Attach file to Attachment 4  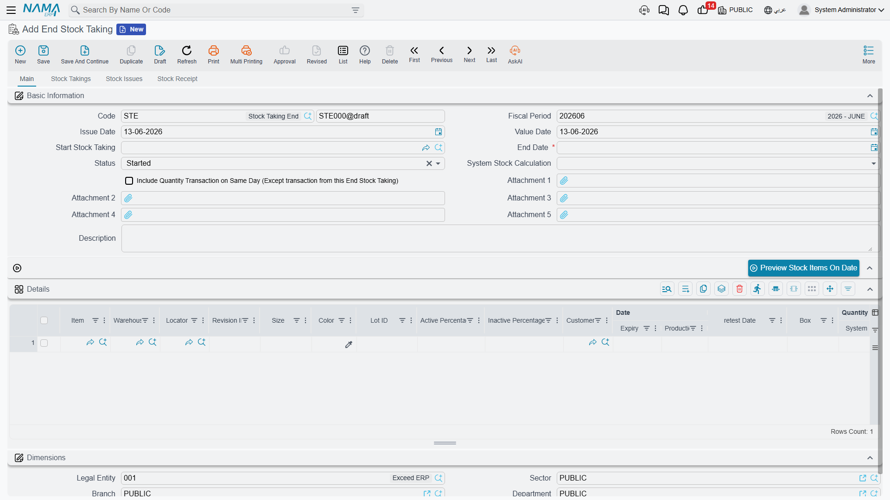[128, 215]
